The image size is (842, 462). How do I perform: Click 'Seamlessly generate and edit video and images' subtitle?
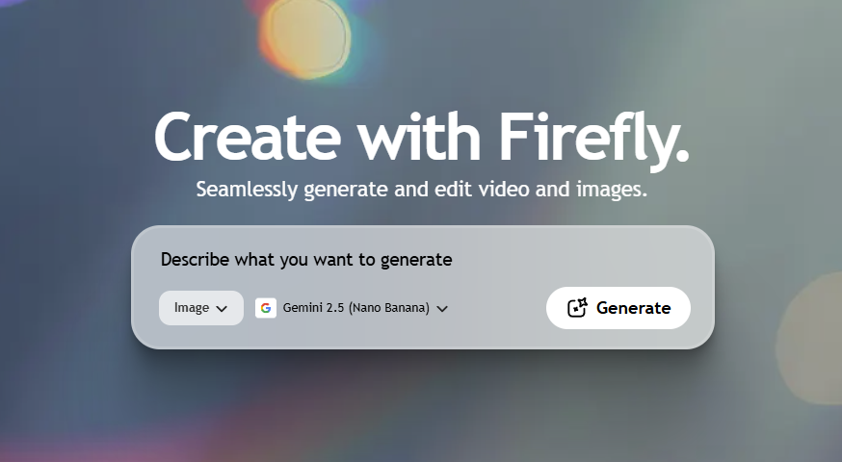421,189
